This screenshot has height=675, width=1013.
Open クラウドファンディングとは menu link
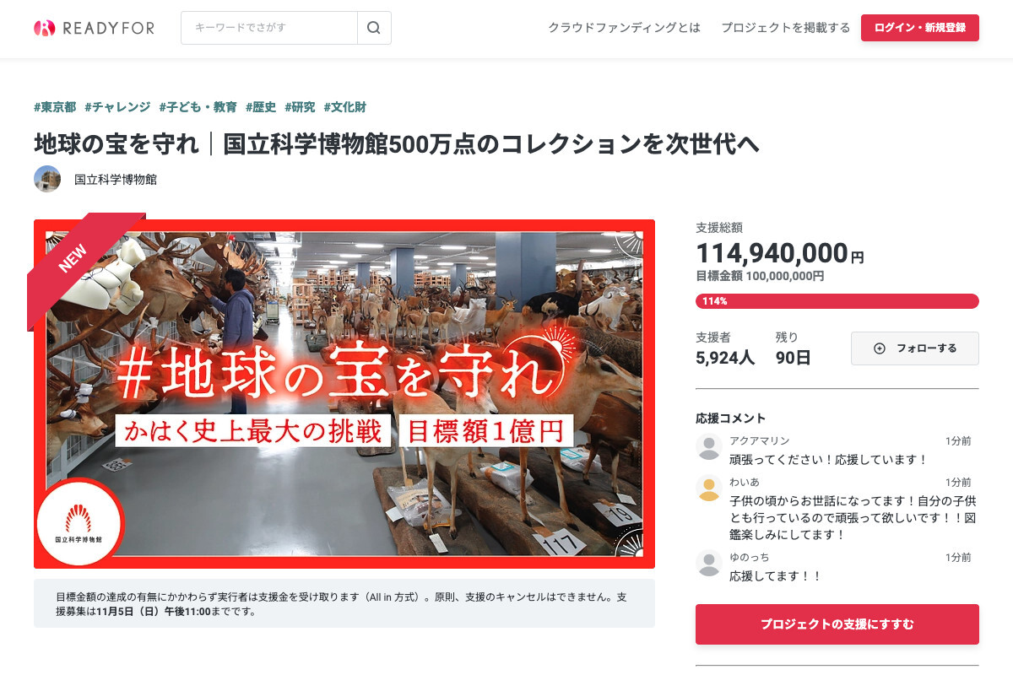[625, 28]
